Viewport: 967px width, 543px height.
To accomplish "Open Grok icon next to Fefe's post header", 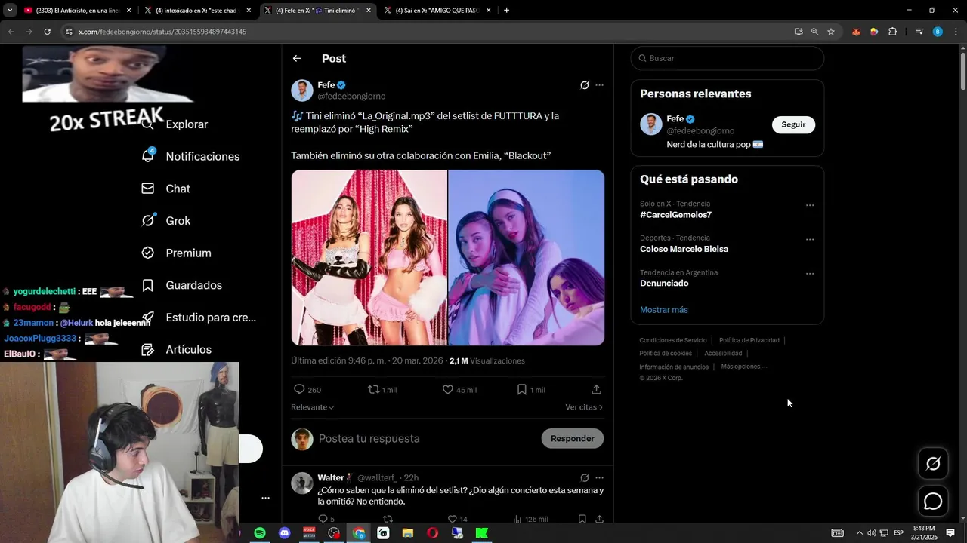I will point(584,85).
